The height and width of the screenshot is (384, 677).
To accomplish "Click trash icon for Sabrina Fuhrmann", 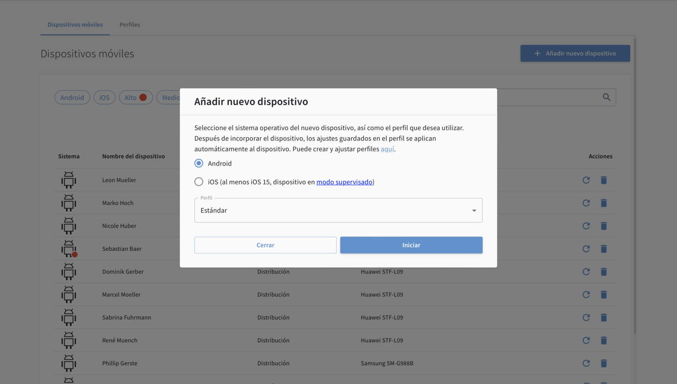I will coord(604,317).
